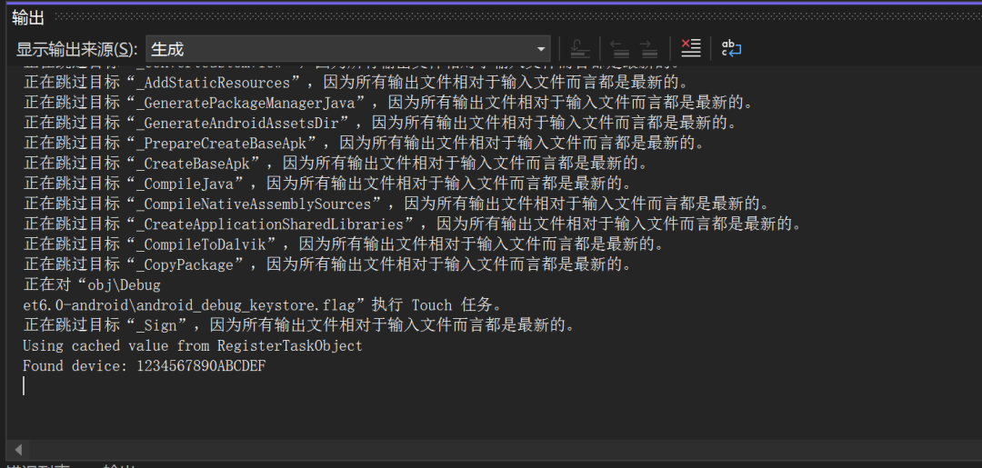Select the 输出 tab at bottom
Image resolution: width=982 pixels, height=468 pixels.
(118, 465)
